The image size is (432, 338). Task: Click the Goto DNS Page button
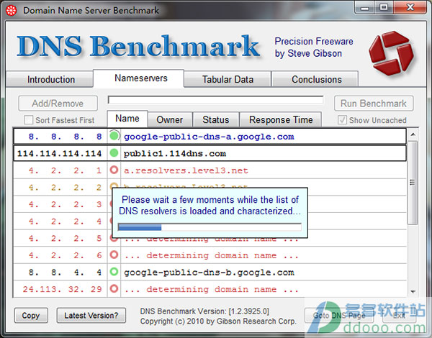tap(339, 316)
